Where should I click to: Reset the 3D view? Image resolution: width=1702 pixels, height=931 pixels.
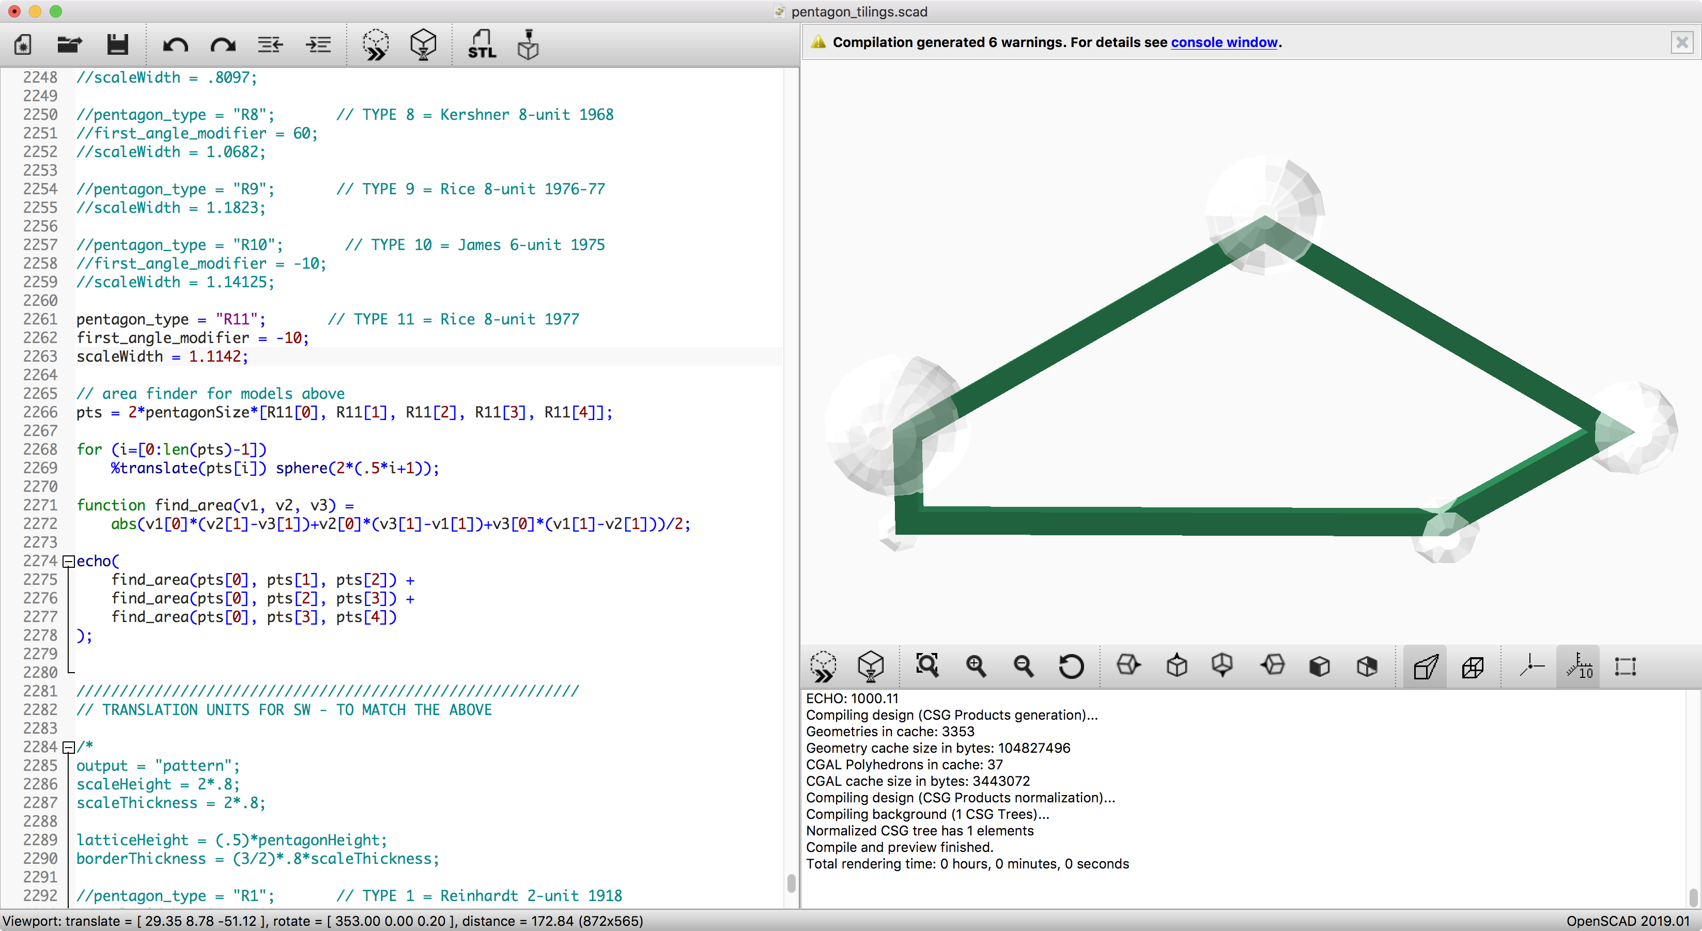click(1071, 666)
